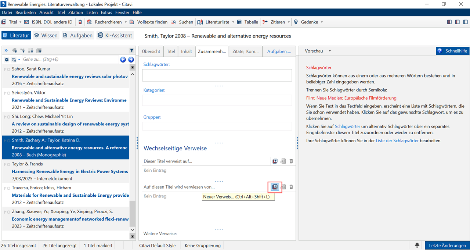
Task: Click trash icon in 'Dieser Titel verweist auf' row
Action: point(291,161)
